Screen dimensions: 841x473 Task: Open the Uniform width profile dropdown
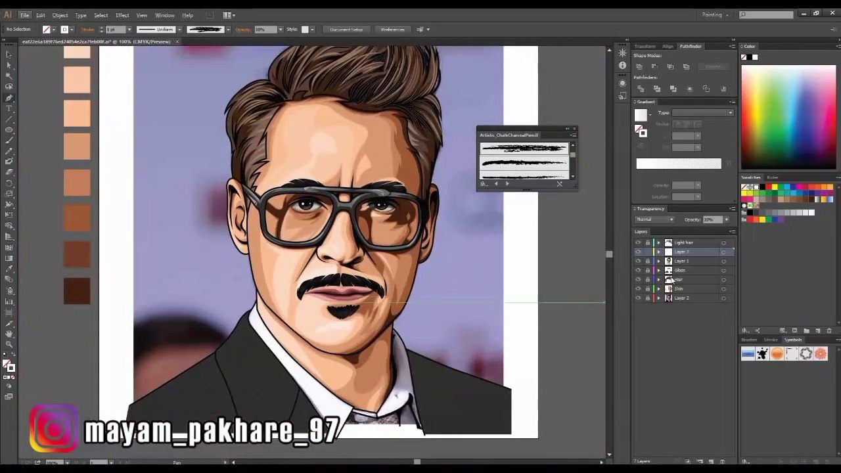click(x=179, y=30)
